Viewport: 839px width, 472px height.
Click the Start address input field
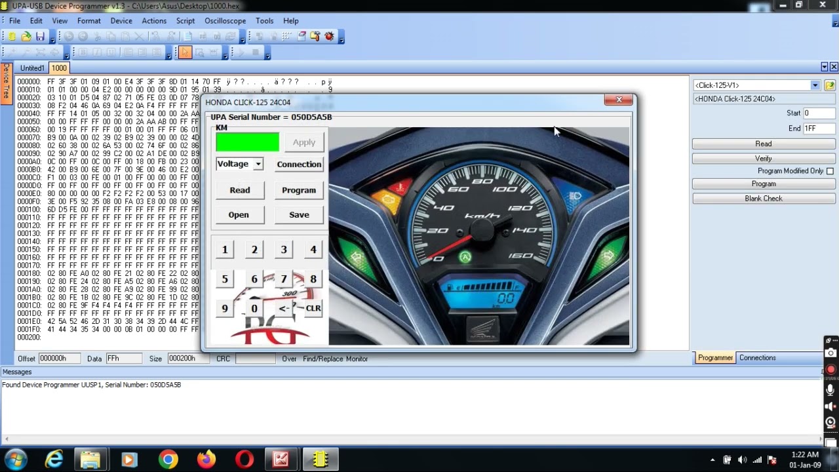pos(819,113)
